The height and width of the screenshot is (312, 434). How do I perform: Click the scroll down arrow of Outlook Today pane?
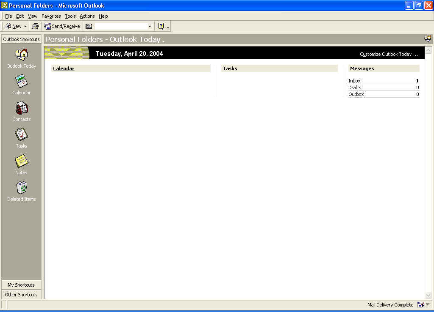point(428,296)
